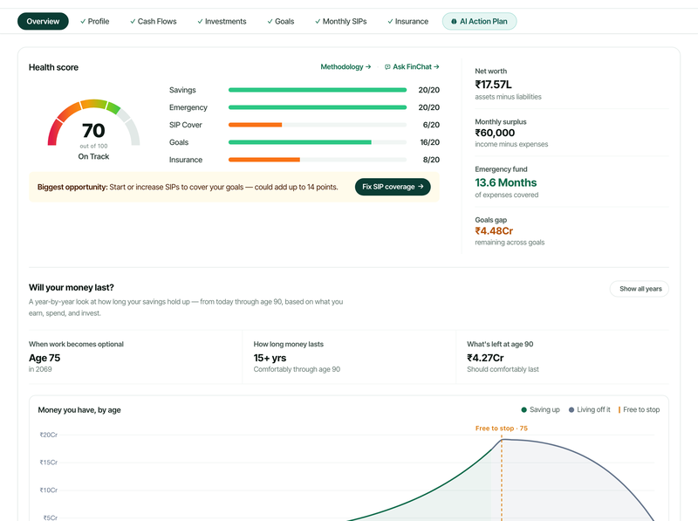This screenshot has width=698, height=521.
Task: Click the arrow next to Methodology
Action: click(368, 67)
